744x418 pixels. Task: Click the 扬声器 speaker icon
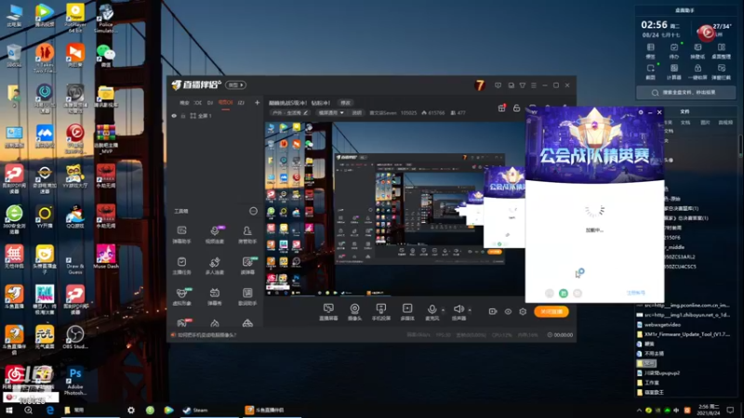click(458, 309)
